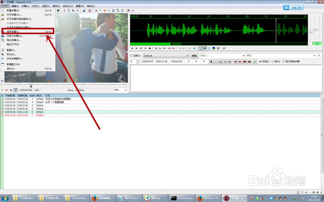Image resolution: width=324 pixels, height=202 pixels.
Task: Click the subtitle text edit box
Action: click(225, 78)
